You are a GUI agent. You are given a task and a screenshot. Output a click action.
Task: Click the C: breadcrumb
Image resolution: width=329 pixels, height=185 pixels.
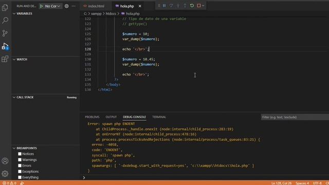click(85, 14)
